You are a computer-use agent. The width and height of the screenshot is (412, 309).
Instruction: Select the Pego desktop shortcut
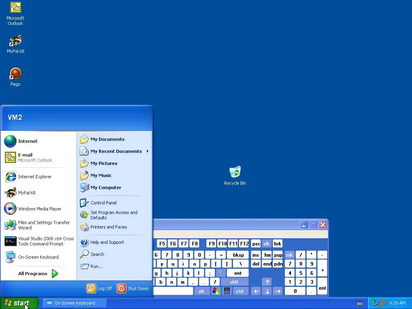point(15,77)
